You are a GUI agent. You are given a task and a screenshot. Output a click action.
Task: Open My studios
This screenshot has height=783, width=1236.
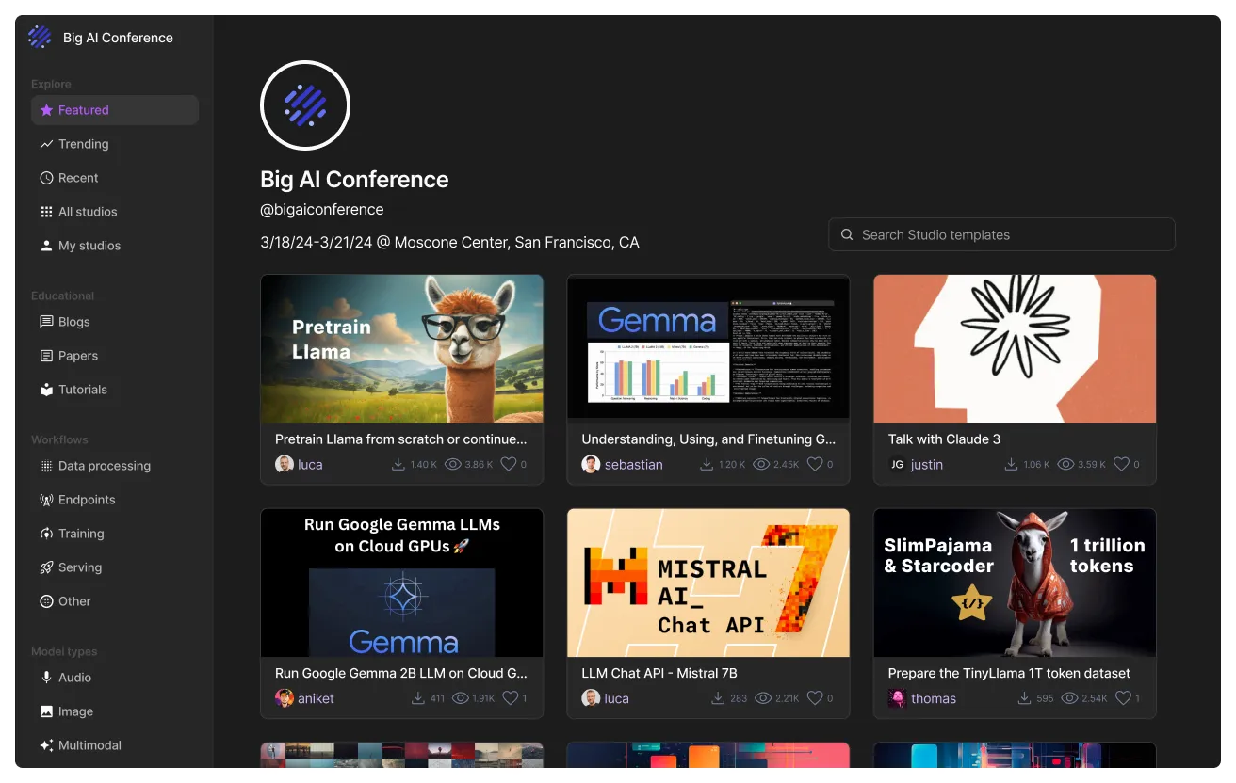coord(115,246)
